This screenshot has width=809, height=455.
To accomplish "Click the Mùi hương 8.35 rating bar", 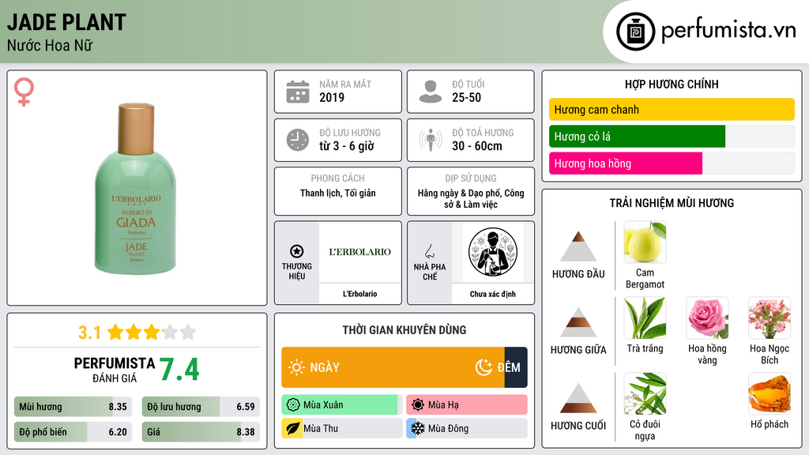I will tap(73, 407).
